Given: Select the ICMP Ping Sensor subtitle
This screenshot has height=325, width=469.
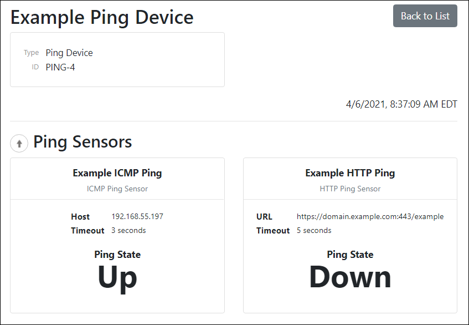Looking at the screenshot, I should 117,189.
